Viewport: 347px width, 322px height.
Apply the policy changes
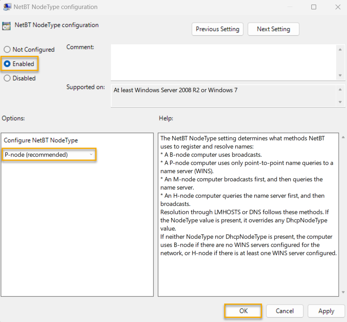[326, 311]
